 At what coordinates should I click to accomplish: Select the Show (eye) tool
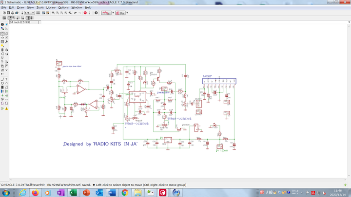tap(7, 24)
